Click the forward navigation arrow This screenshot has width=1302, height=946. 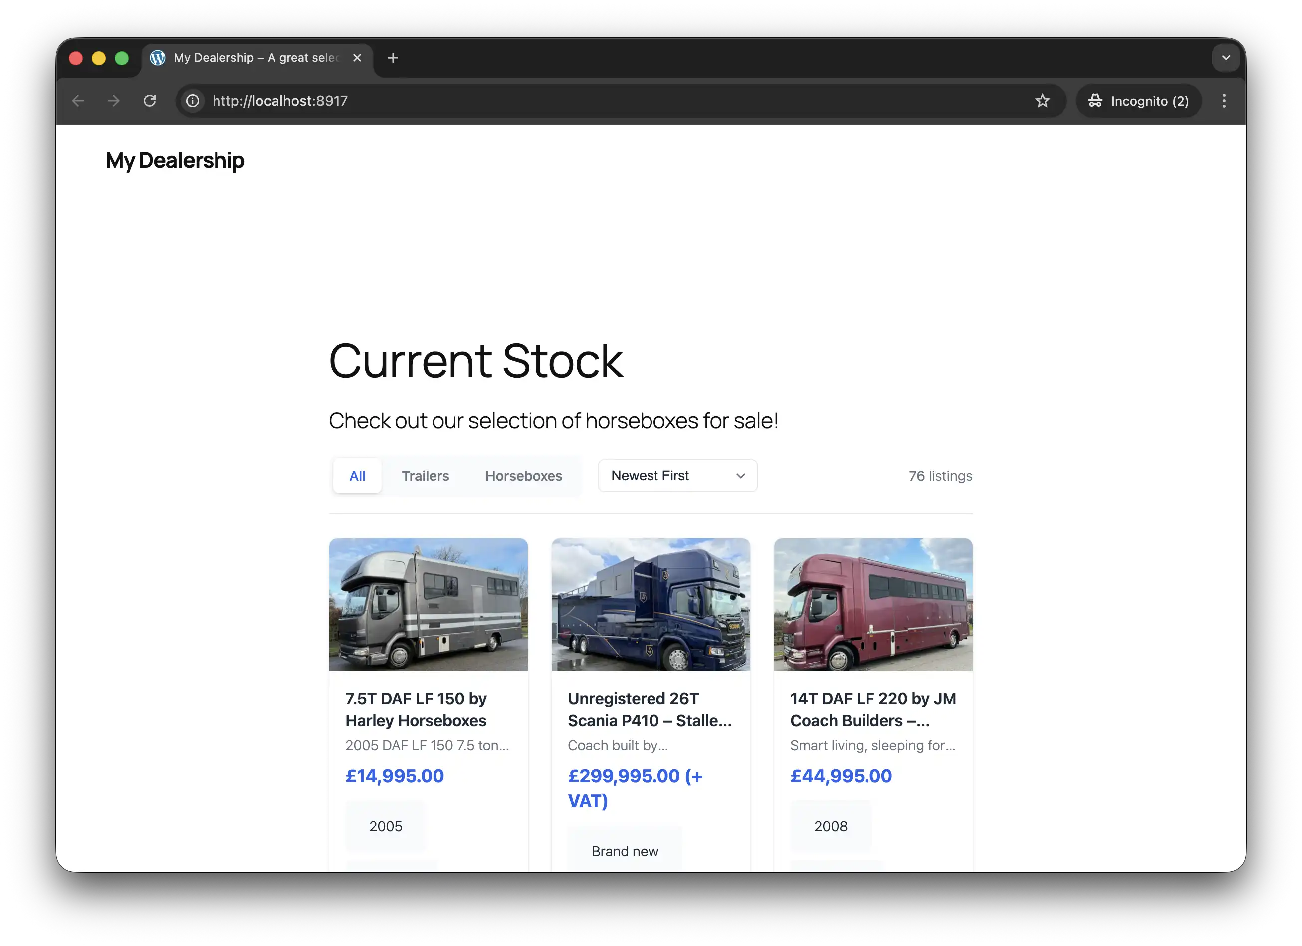(113, 100)
